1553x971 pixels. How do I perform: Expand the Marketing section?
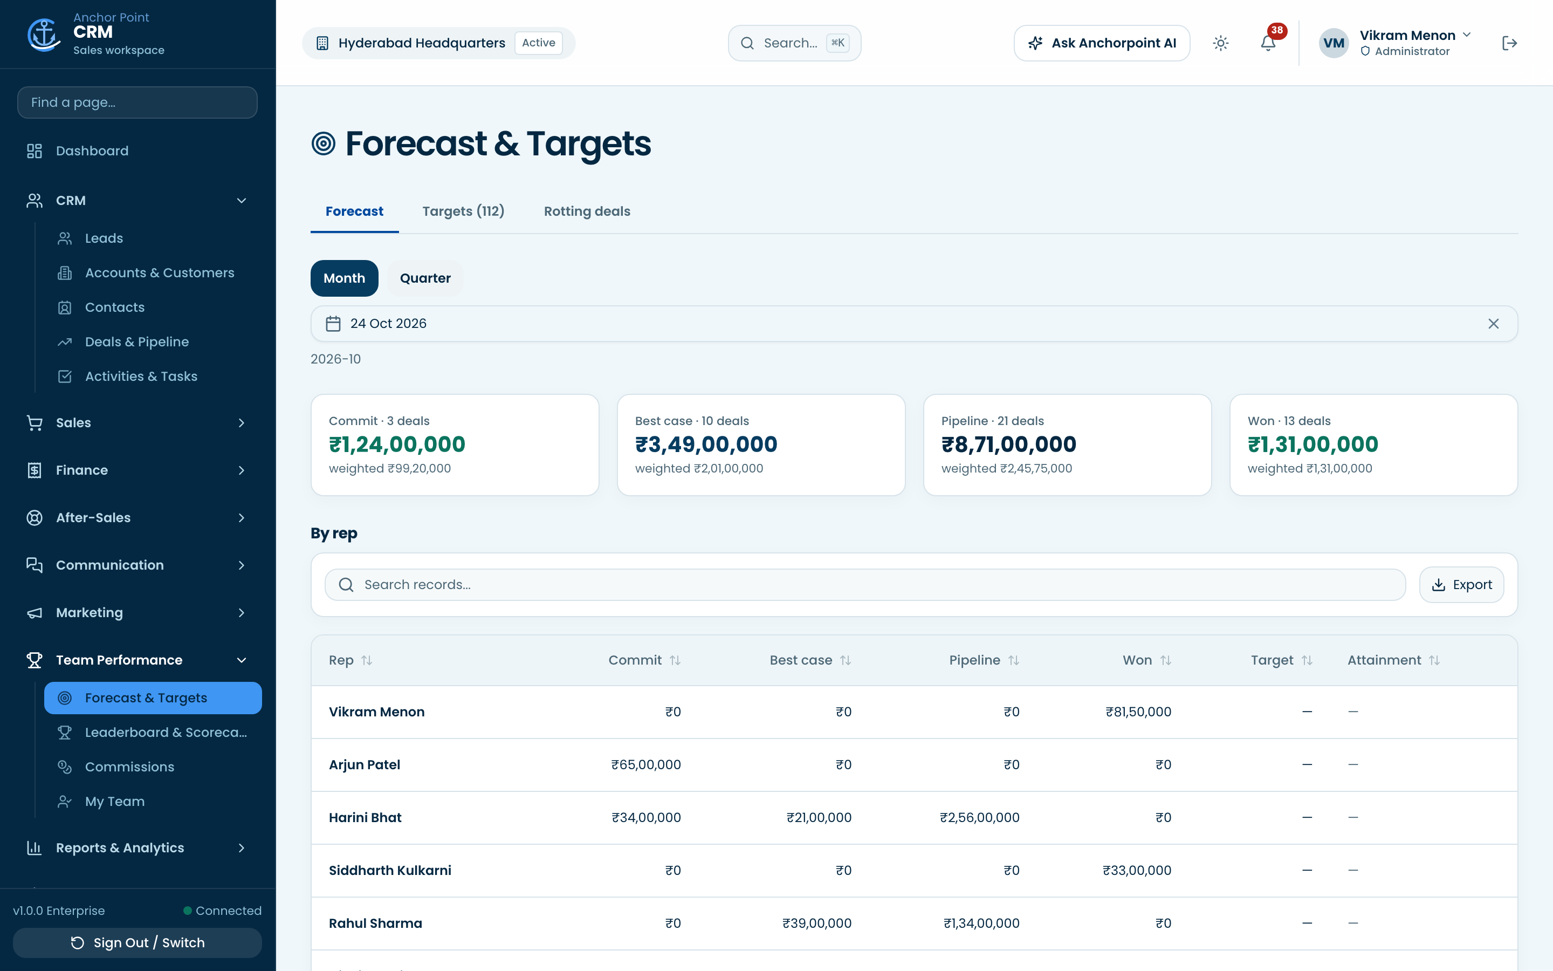coord(138,613)
